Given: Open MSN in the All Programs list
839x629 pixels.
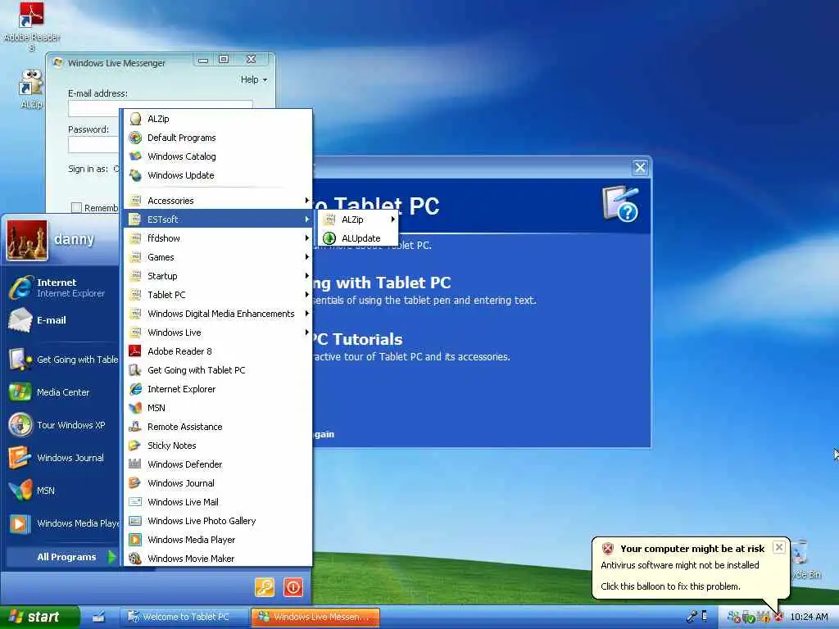Looking at the screenshot, I should pyautogui.click(x=217, y=408).
